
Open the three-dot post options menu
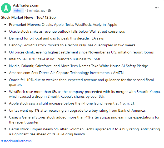pyautogui.click(x=157, y=8)
